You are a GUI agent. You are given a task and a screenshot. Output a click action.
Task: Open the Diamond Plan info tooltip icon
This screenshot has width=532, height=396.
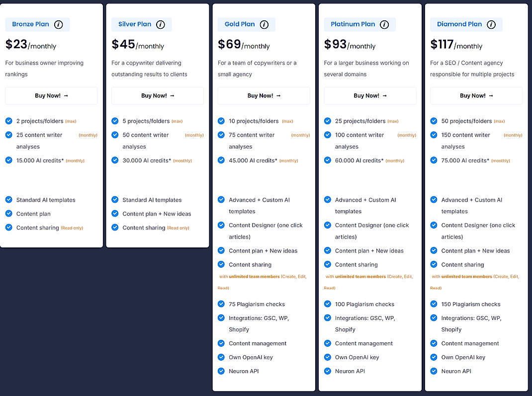click(x=492, y=24)
